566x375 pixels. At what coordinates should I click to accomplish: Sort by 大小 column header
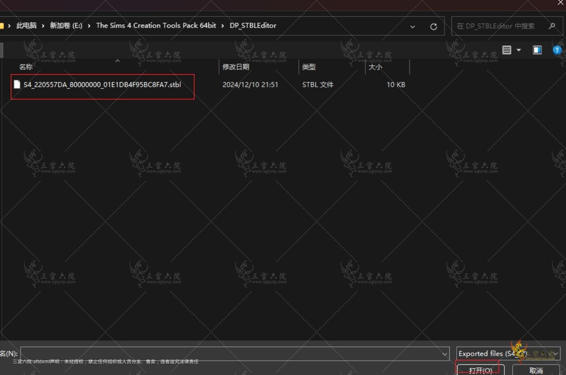[375, 67]
